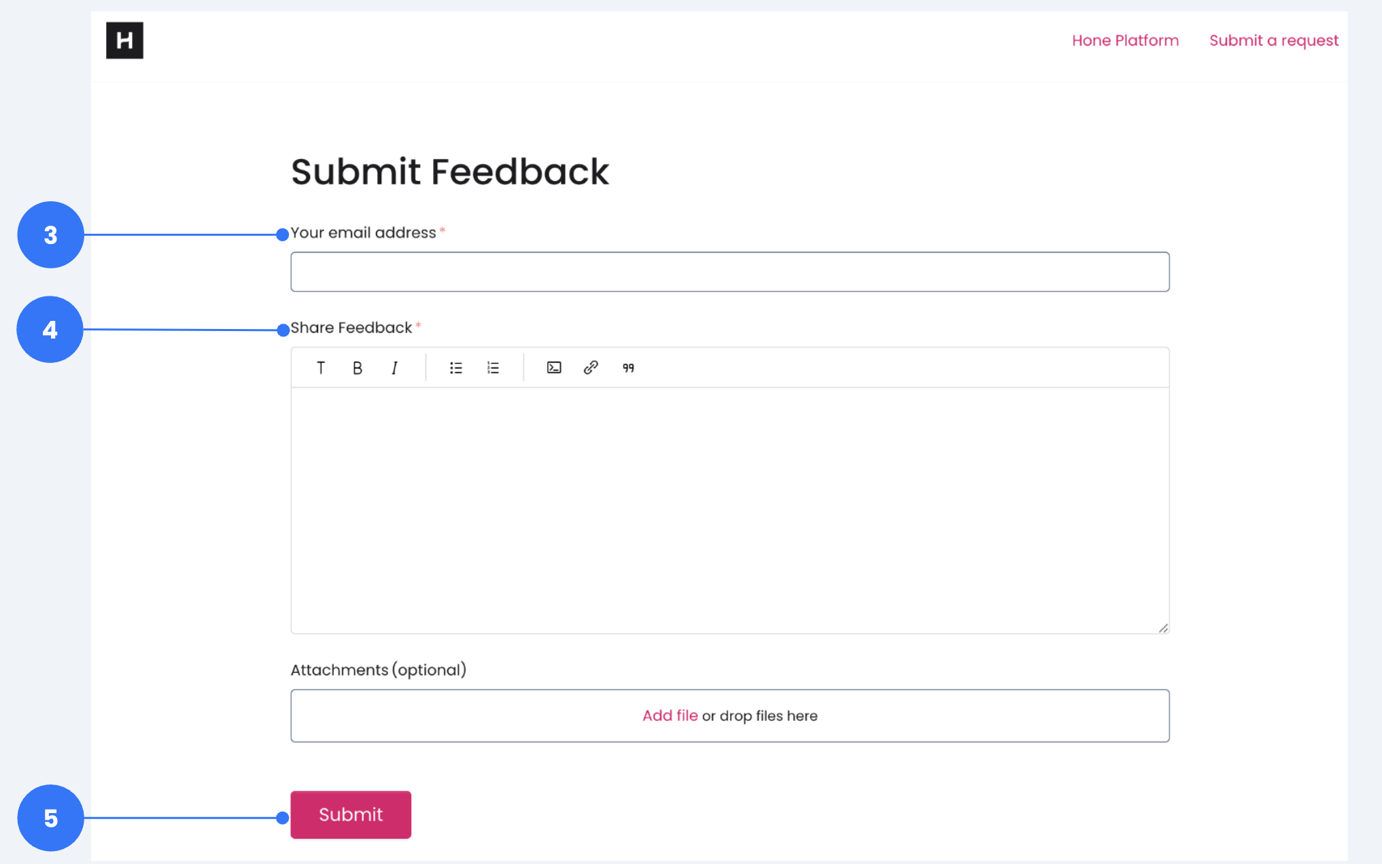Select the text style (T) icon
The height and width of the screenshot is (864, 1382).
(x=321, y=368)
